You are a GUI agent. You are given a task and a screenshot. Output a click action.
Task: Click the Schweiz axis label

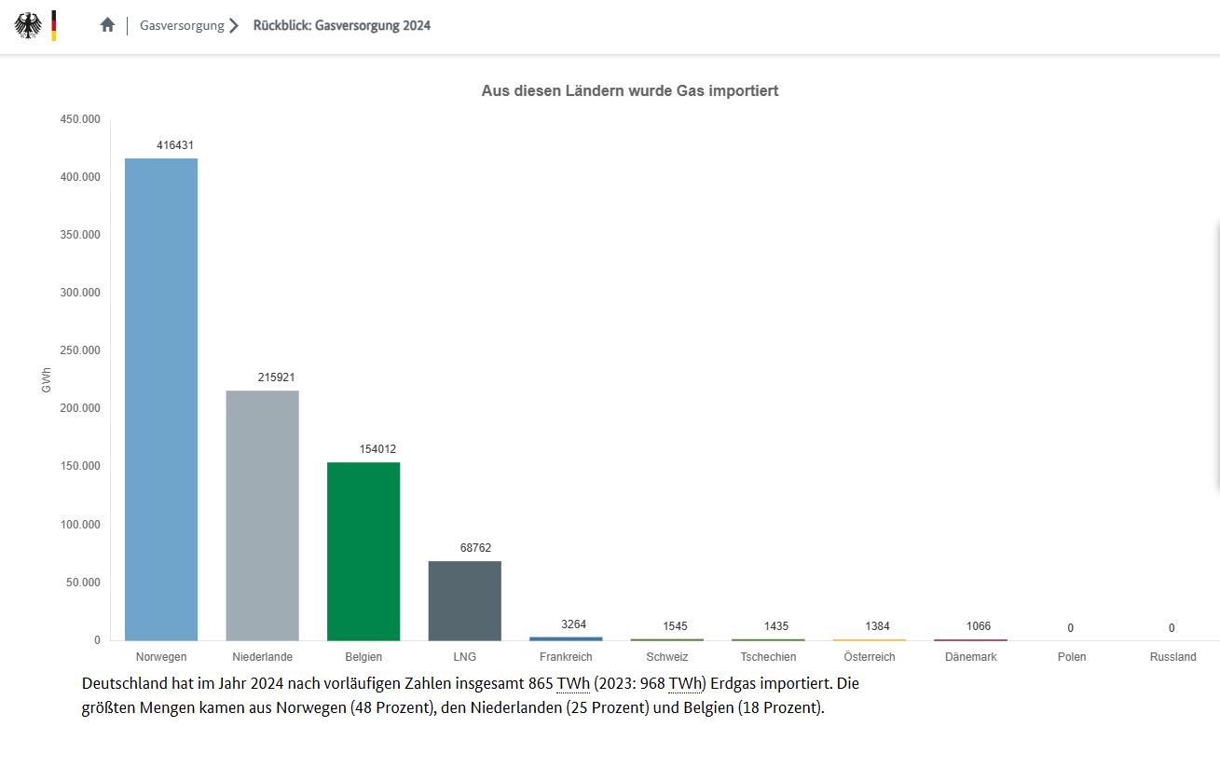(667, 657)
